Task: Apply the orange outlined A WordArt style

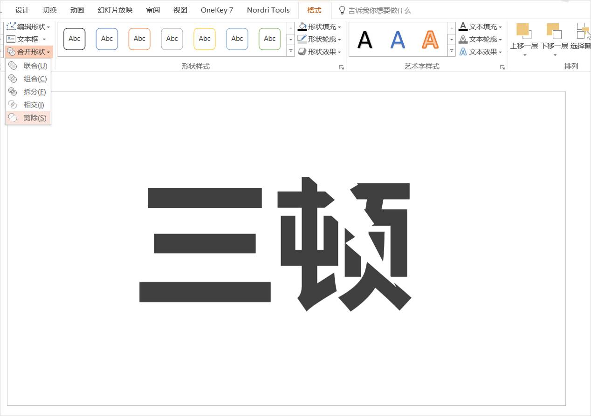Action: (x=430, y=40)
